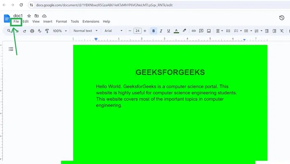Insert a checklist

(236, 31)
